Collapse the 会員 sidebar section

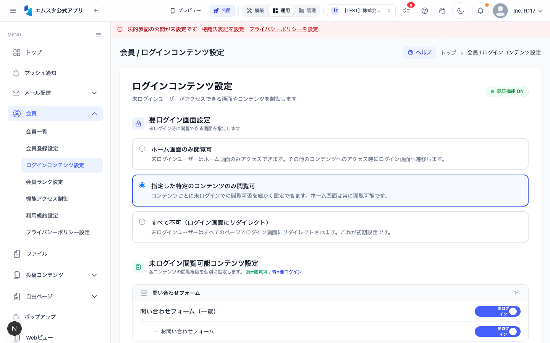click(55, 114)
